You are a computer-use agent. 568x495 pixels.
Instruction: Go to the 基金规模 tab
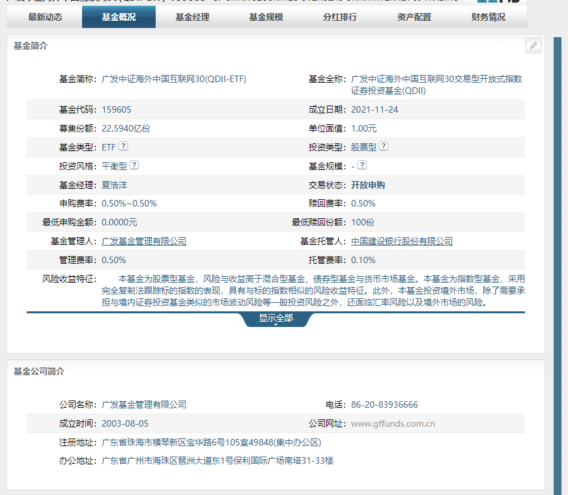click(266, 17)
